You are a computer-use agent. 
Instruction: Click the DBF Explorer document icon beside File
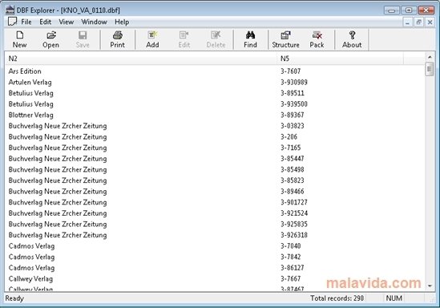point(12,22)
